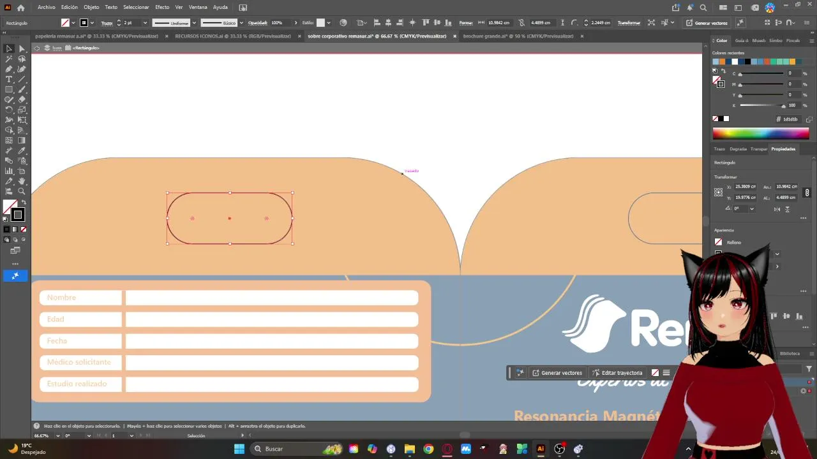Flip horizontally in Transformar section
The width and height of the screenshot is (817, 459).
tap(777, 209)
